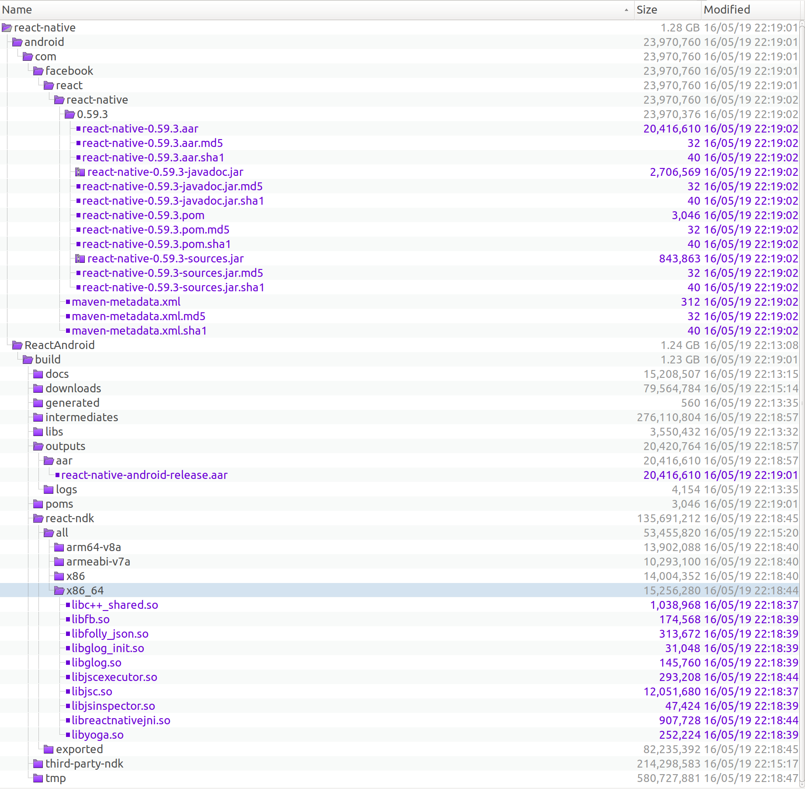This screenshot has height=789, width=805.
Task: Click the sources.jar archive icon
Action: click(x=80, y=259)
